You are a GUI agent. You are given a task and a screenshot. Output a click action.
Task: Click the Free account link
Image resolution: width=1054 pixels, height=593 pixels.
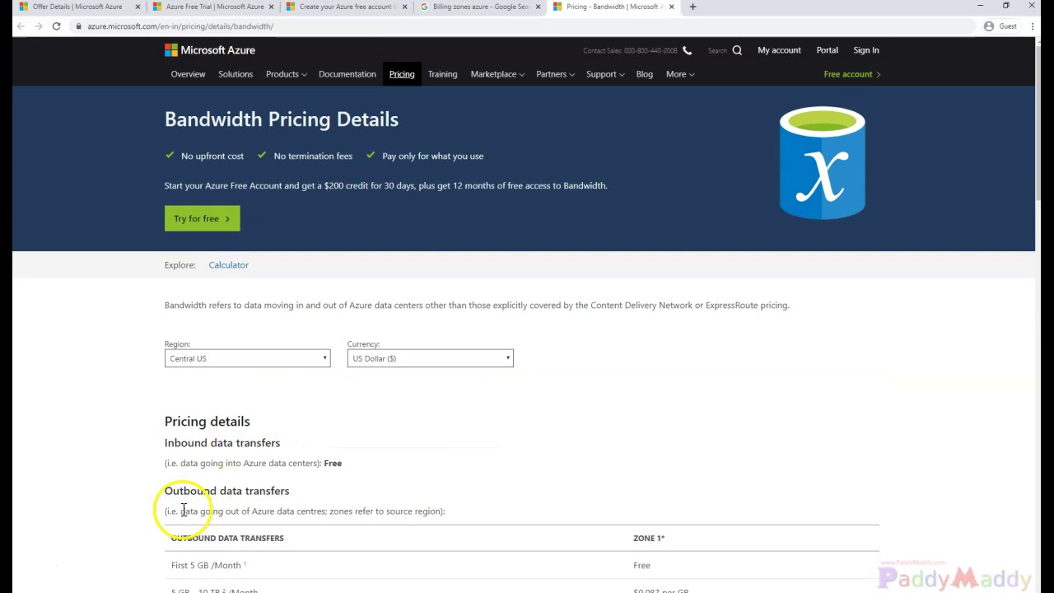pyautogui.click(x=852, y=74)
